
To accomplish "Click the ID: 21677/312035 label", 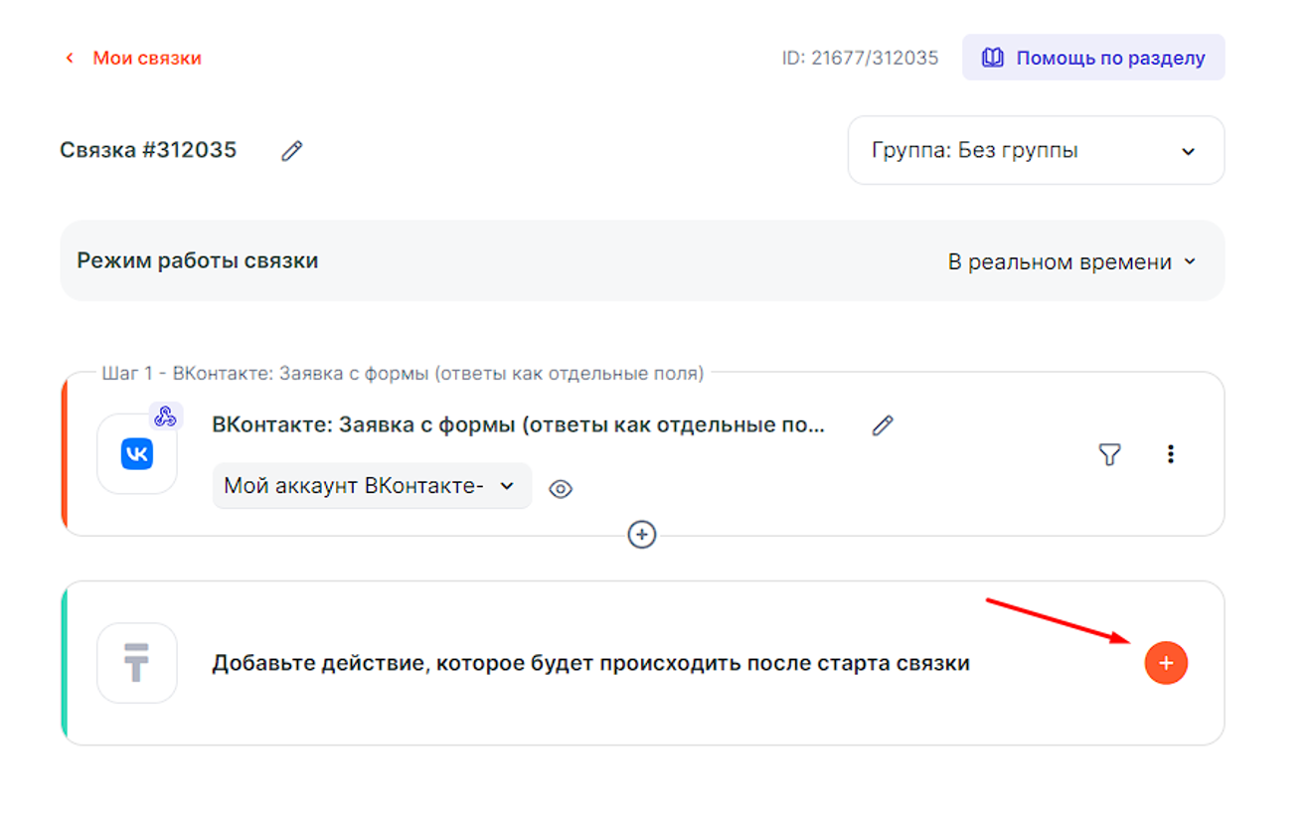I will click(860, 58).
